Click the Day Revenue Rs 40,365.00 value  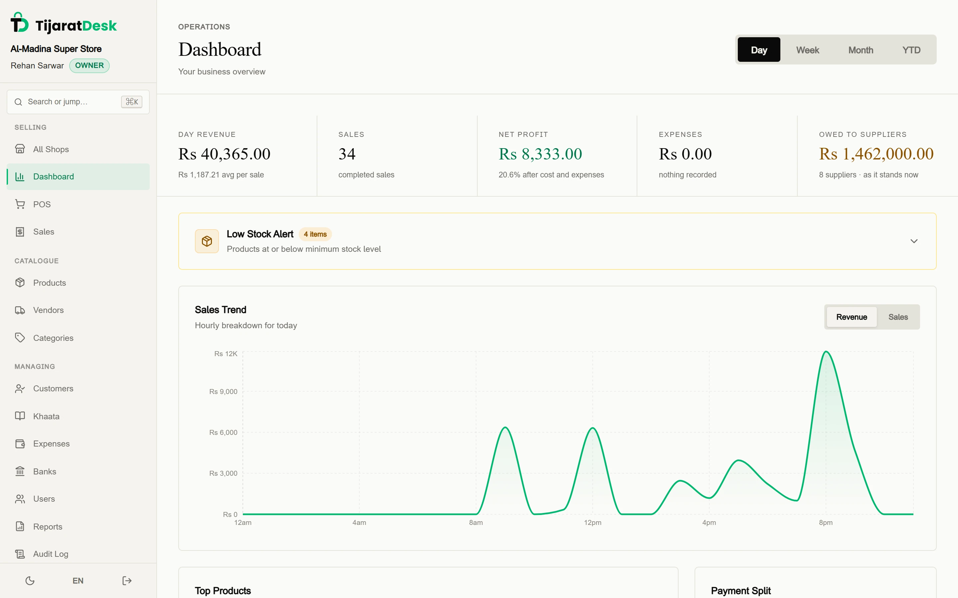tap(224, 154)
